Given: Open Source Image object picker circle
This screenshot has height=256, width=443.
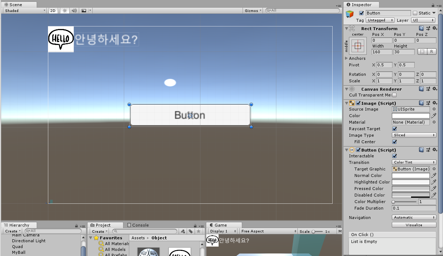Looking at the screenshot, I should click(434, 109).
